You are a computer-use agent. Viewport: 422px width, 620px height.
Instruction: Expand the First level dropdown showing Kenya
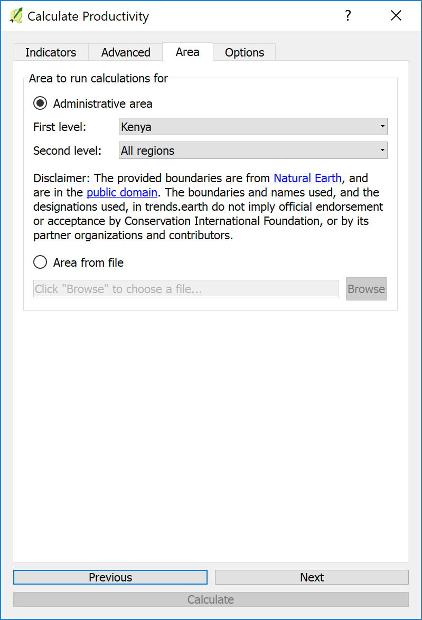pyautogui.click(x=253, y=127)
